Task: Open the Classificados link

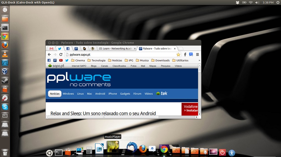Action: point(119,66)
